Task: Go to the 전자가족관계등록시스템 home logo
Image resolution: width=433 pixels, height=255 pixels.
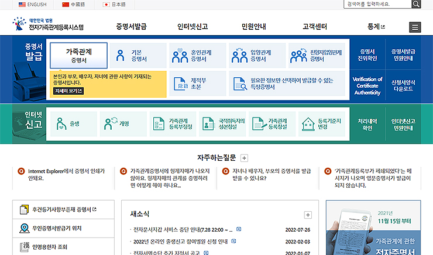Action: (48, 24)
